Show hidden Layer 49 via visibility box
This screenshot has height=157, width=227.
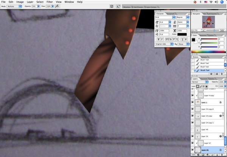click(193, 129)
